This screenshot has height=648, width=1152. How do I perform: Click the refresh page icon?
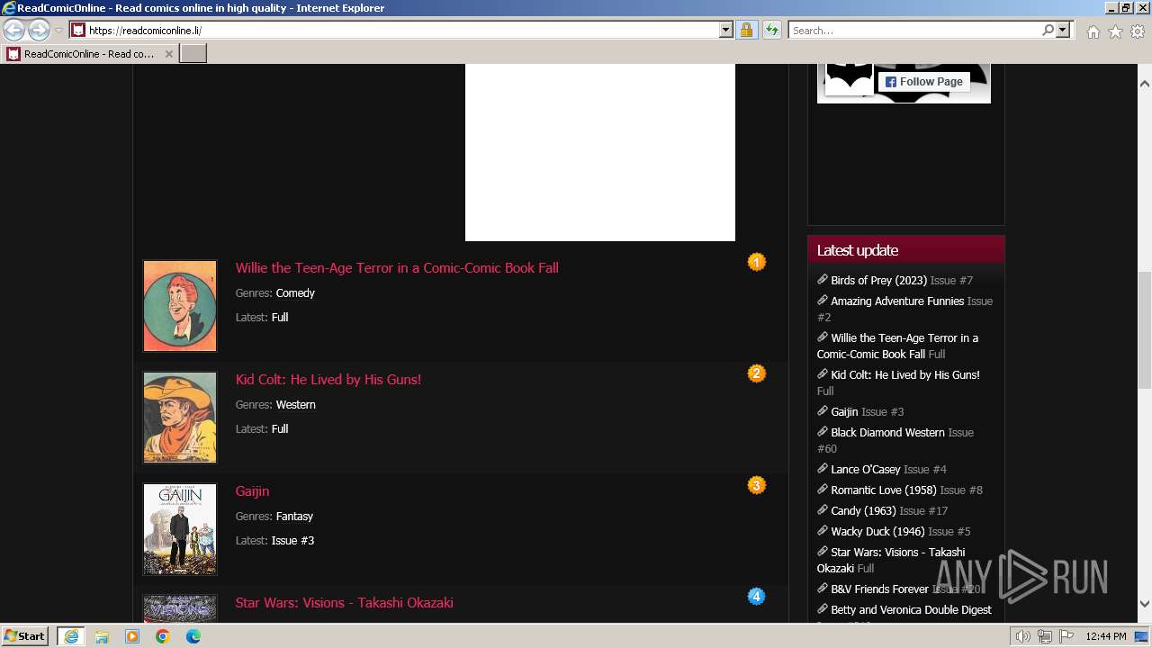tap(771, 30)
